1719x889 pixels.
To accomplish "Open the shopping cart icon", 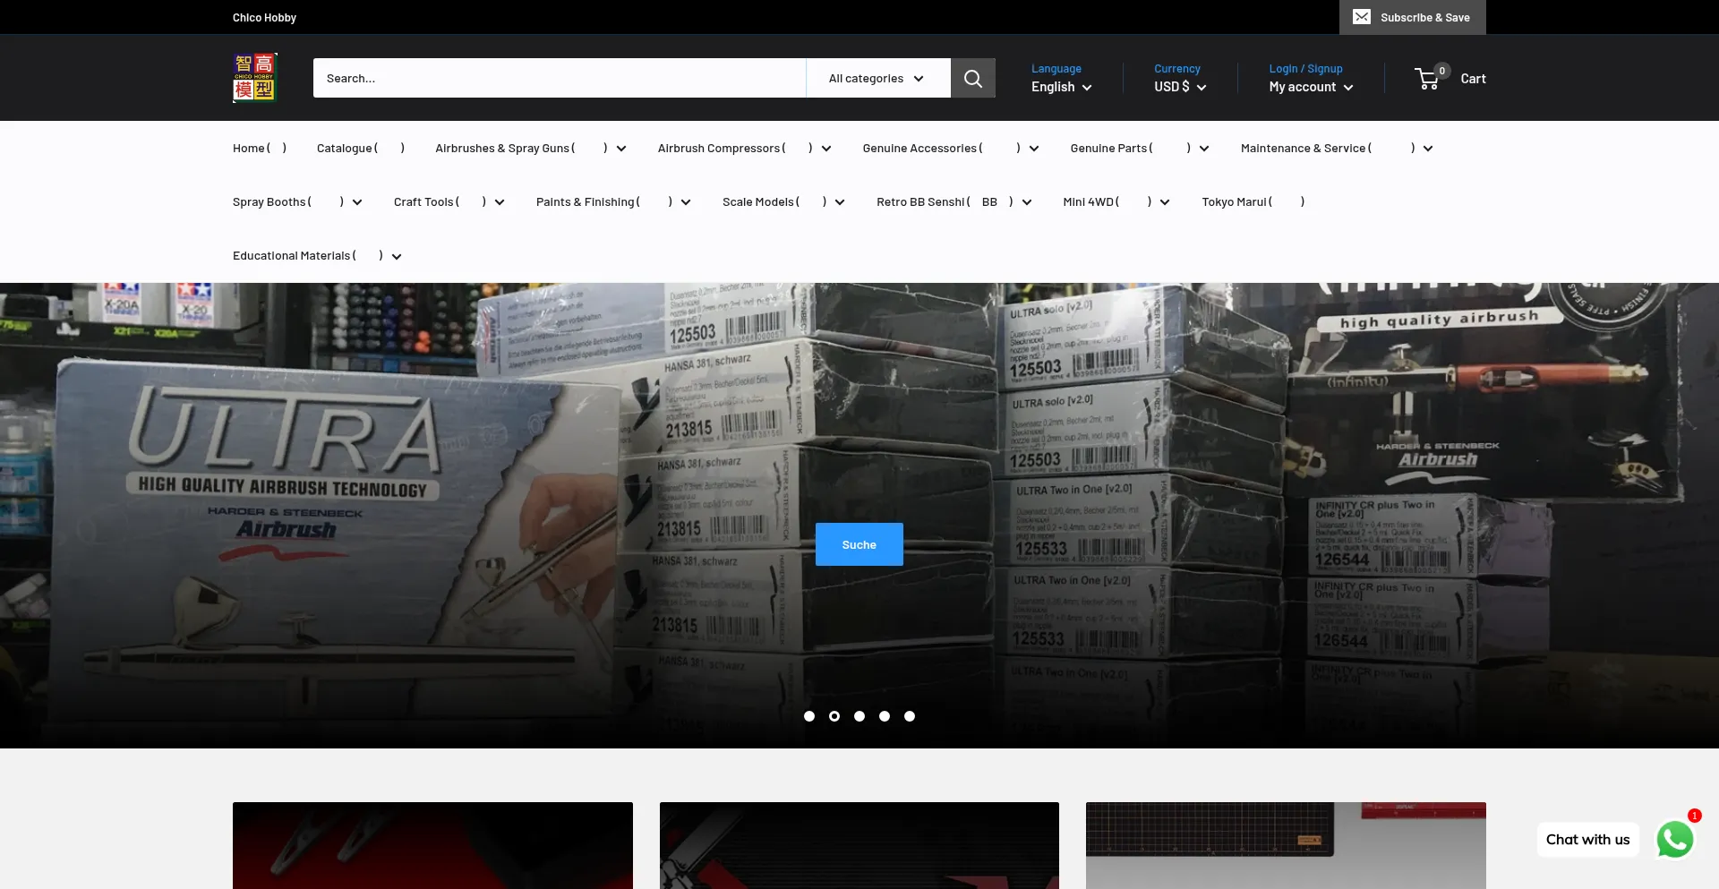I will pyautogui.click(x=1427, y=79).
